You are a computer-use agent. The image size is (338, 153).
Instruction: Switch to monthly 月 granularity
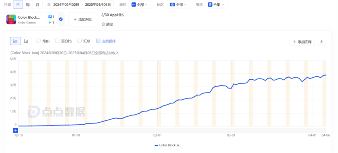38,5
